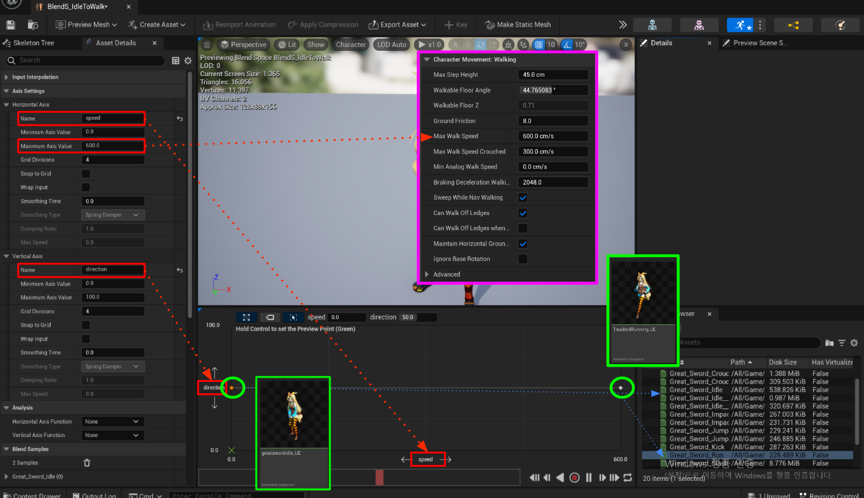The image size is (864, 498).
Task: Expand the Advanced movement section
Action: [x=427, y=275]
